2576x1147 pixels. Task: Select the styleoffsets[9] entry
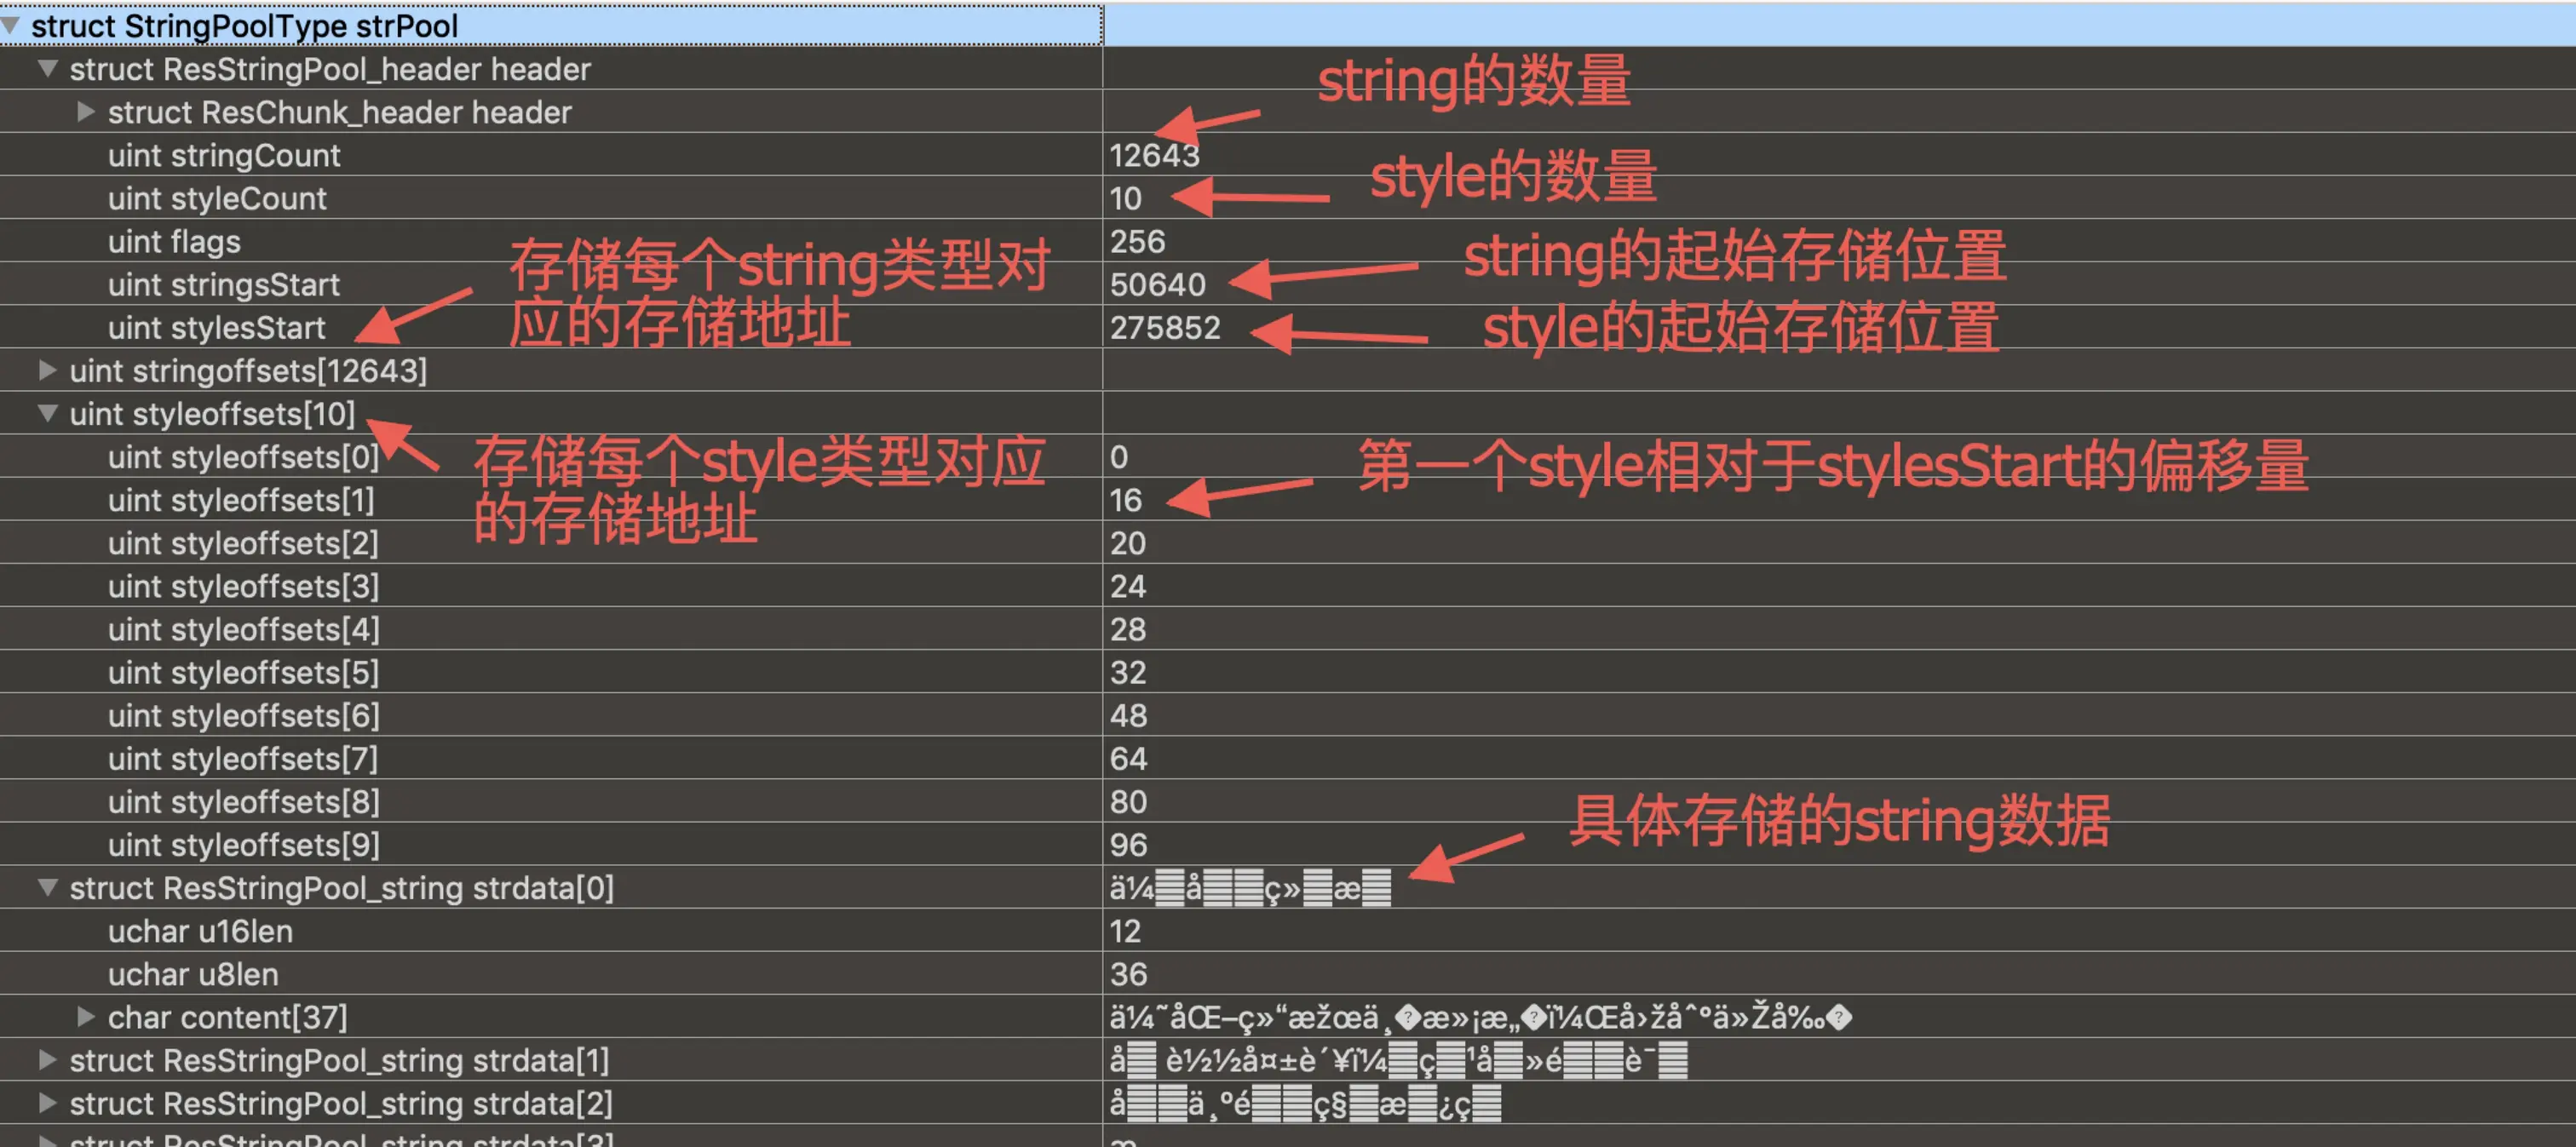click(x=243, y=845)
